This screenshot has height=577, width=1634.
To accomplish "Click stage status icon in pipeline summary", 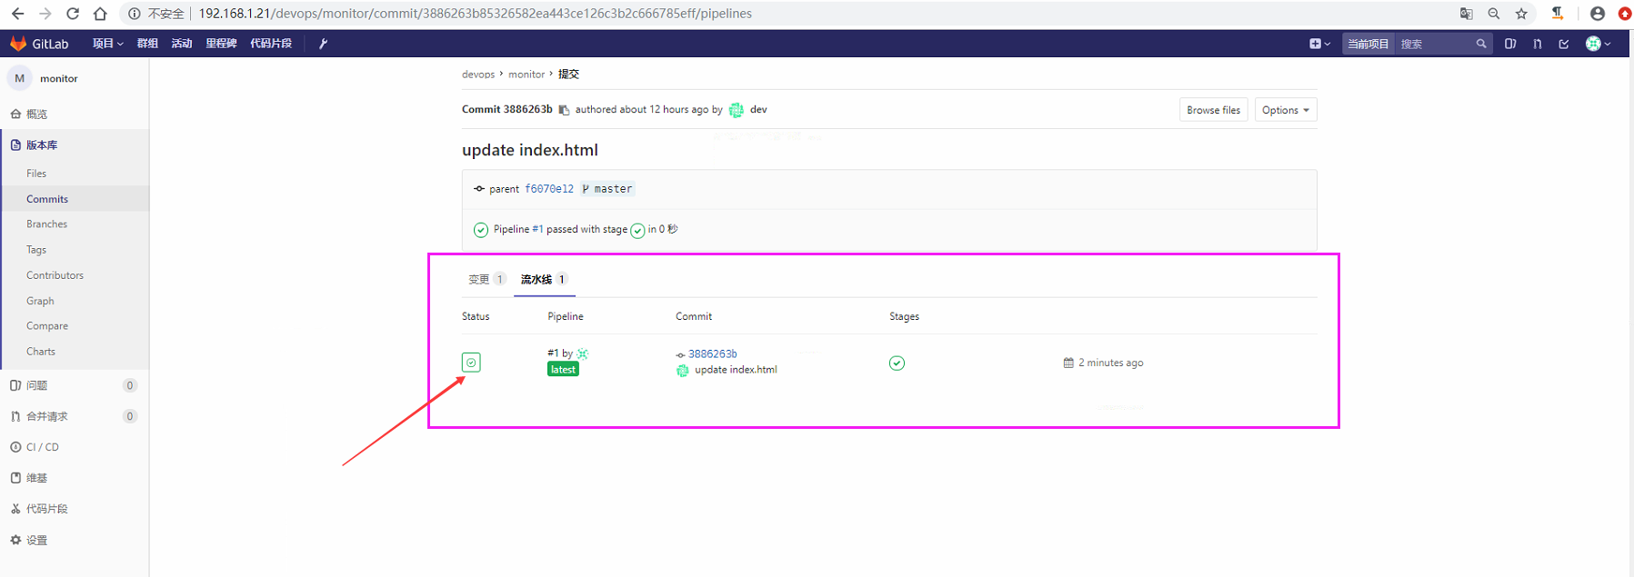I will click(x=637, y=230).
